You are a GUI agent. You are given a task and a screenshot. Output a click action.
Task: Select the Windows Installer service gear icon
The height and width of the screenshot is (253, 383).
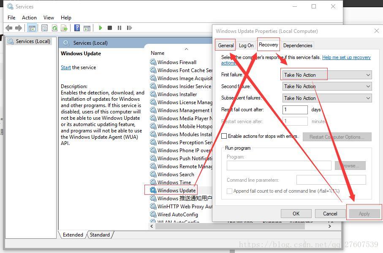(153, 94)
